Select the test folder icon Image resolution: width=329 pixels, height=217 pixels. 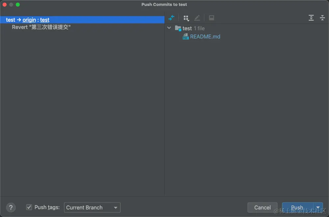(x=178, y=28)
